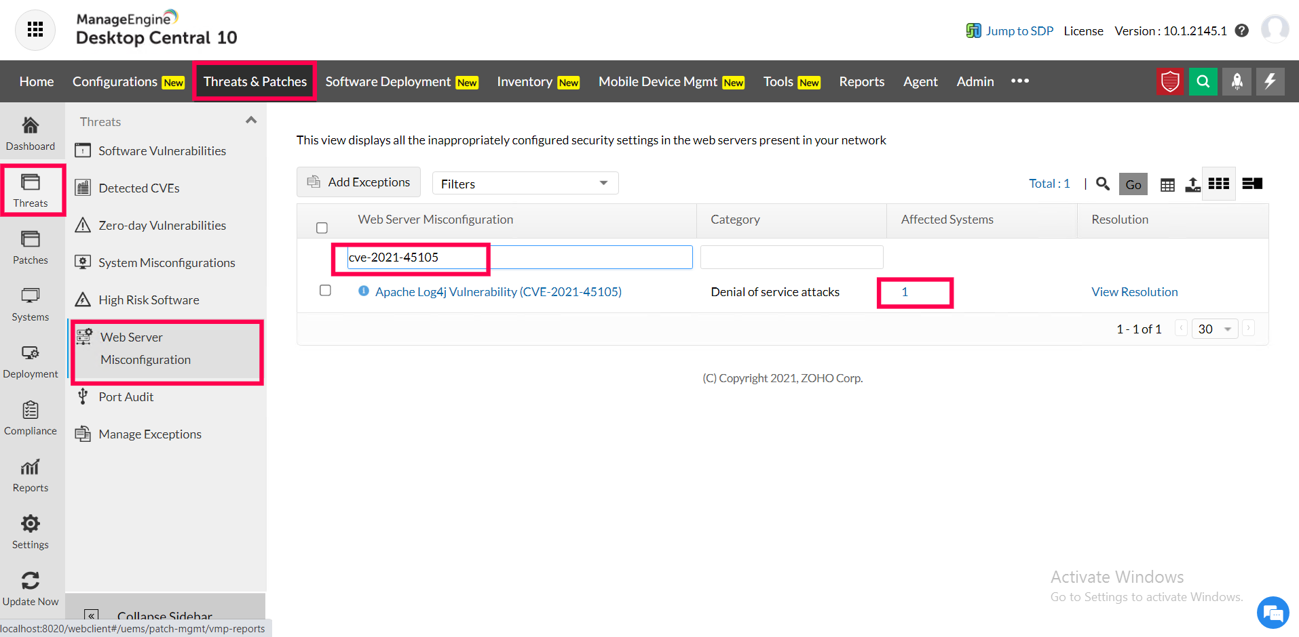Collapse the Threats section chevron
The width and height of the screenshot is (1299, 637).
point(251,120)
